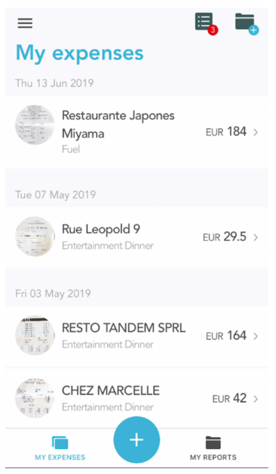Open the hamburger menu
This screenshot has height=474, width=276.
25,23
